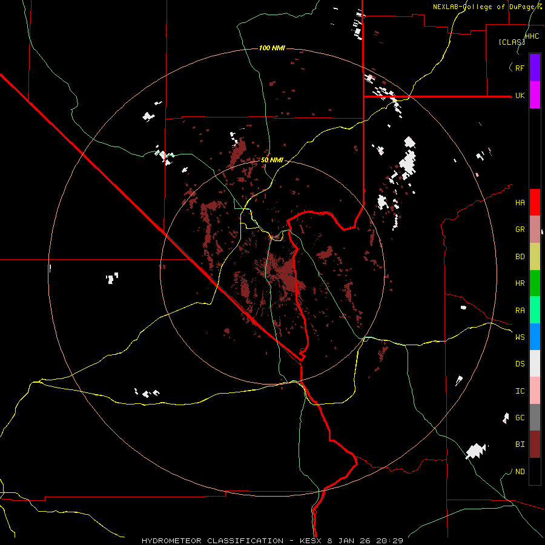
Task: Click the BD legend label
Action: 520,257
